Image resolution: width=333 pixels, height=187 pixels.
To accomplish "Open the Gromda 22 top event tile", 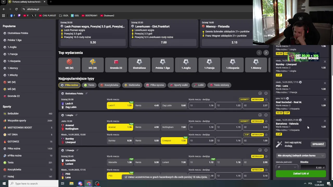I will pos(116,65).
